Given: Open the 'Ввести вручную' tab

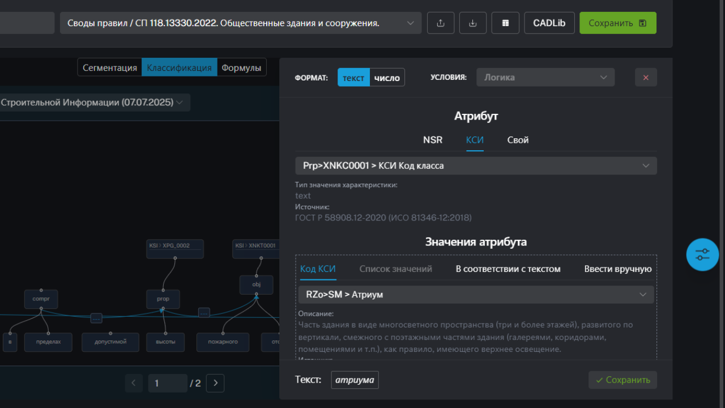Looking at the screenshot, I should 618,269.
